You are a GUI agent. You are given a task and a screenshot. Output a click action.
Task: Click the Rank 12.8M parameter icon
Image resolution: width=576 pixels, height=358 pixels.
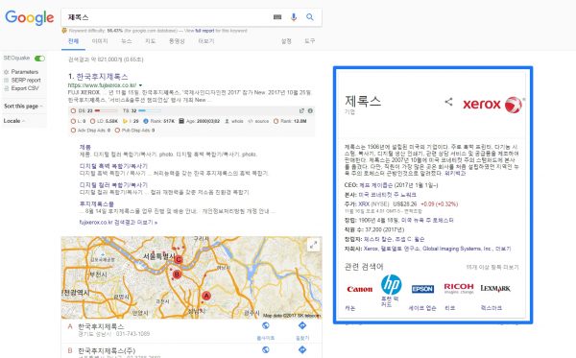click(276, 121)
